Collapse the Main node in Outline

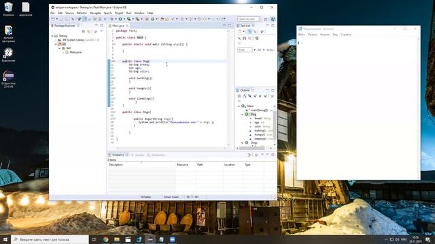(x=239, y=106)
